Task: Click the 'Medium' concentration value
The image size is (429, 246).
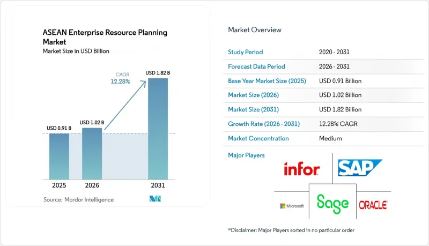Action: [x=330, y=138]
